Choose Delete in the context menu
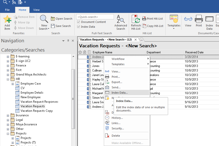Image resolution: width=219 pixels, height=146 pixels. (116, 136)
